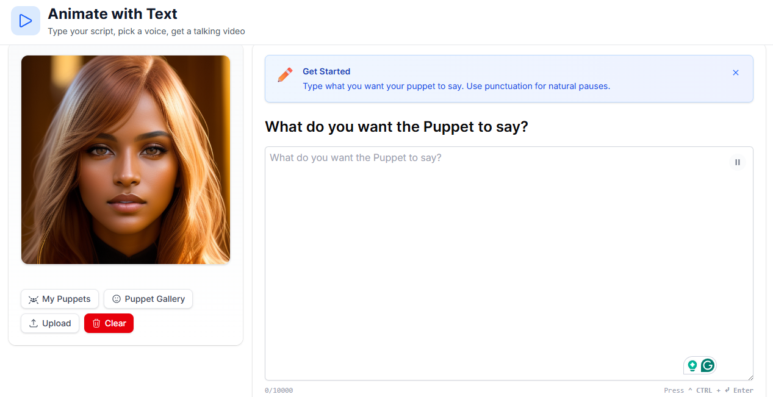773x397 pixels.
Task: Select the puppet portrait image
Action: [x=126, y=160]
